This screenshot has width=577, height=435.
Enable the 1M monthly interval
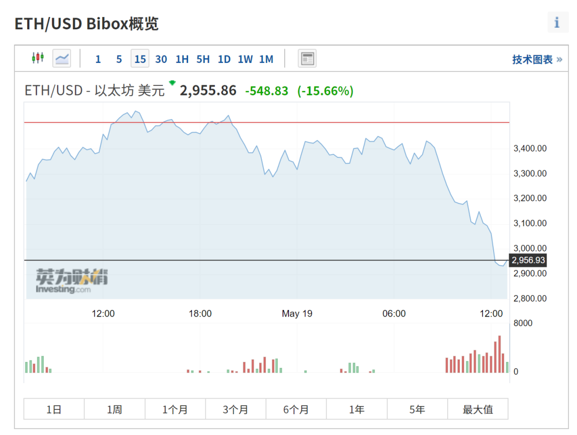point(266,59)
